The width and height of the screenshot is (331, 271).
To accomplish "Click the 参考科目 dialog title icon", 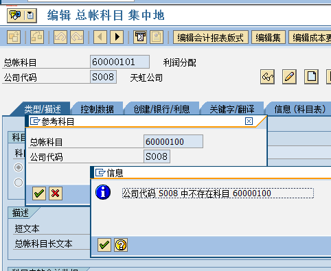I will [35, 121].
